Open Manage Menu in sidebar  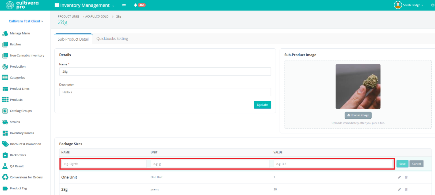[20, 33]
